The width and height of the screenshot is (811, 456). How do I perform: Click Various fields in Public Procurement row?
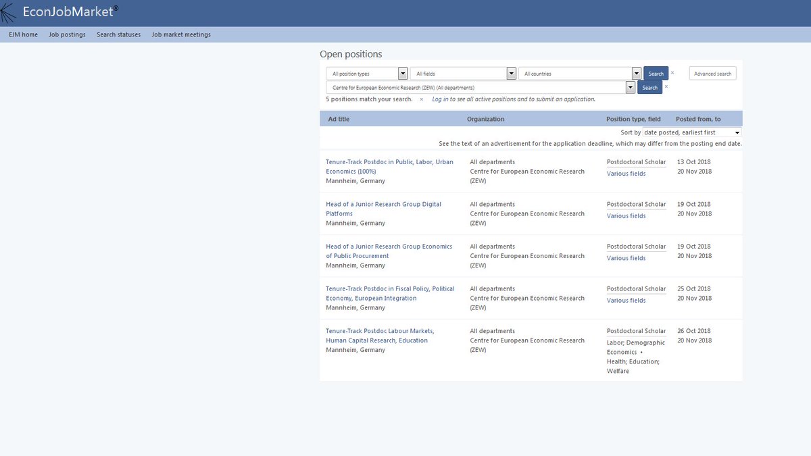[x=626, y=258]
